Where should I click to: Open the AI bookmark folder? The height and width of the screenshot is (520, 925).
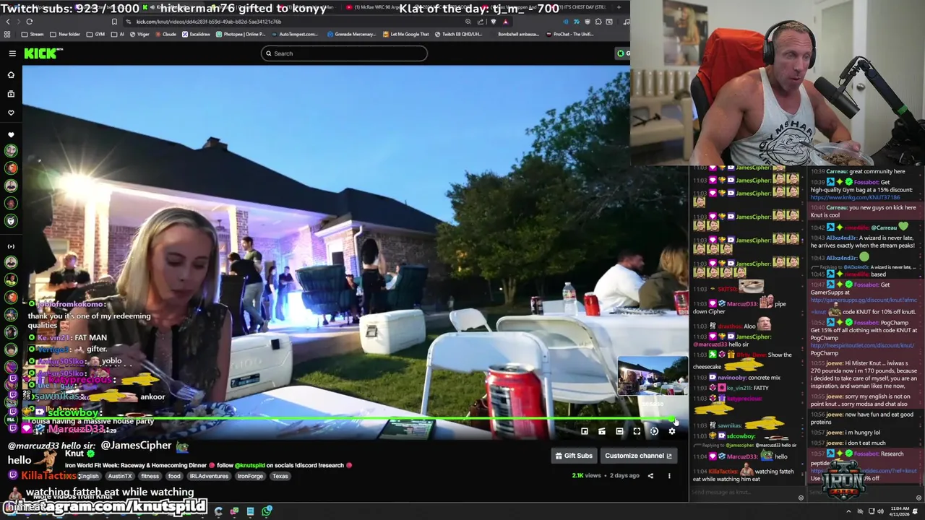[x=117, y=34]
